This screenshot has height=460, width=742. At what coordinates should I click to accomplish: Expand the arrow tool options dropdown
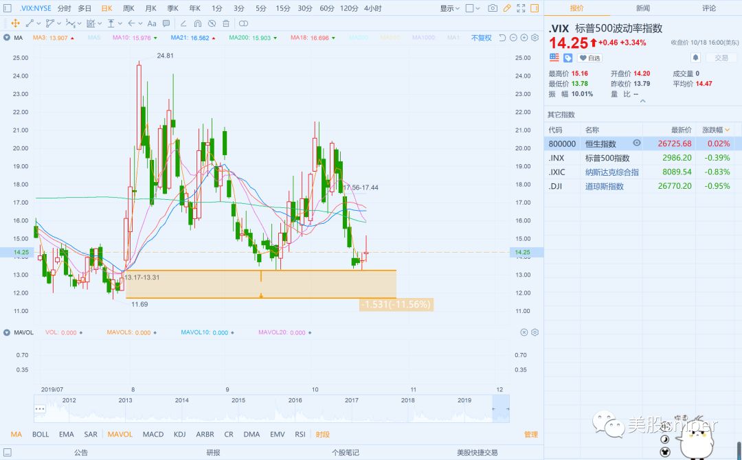point(141,23)
